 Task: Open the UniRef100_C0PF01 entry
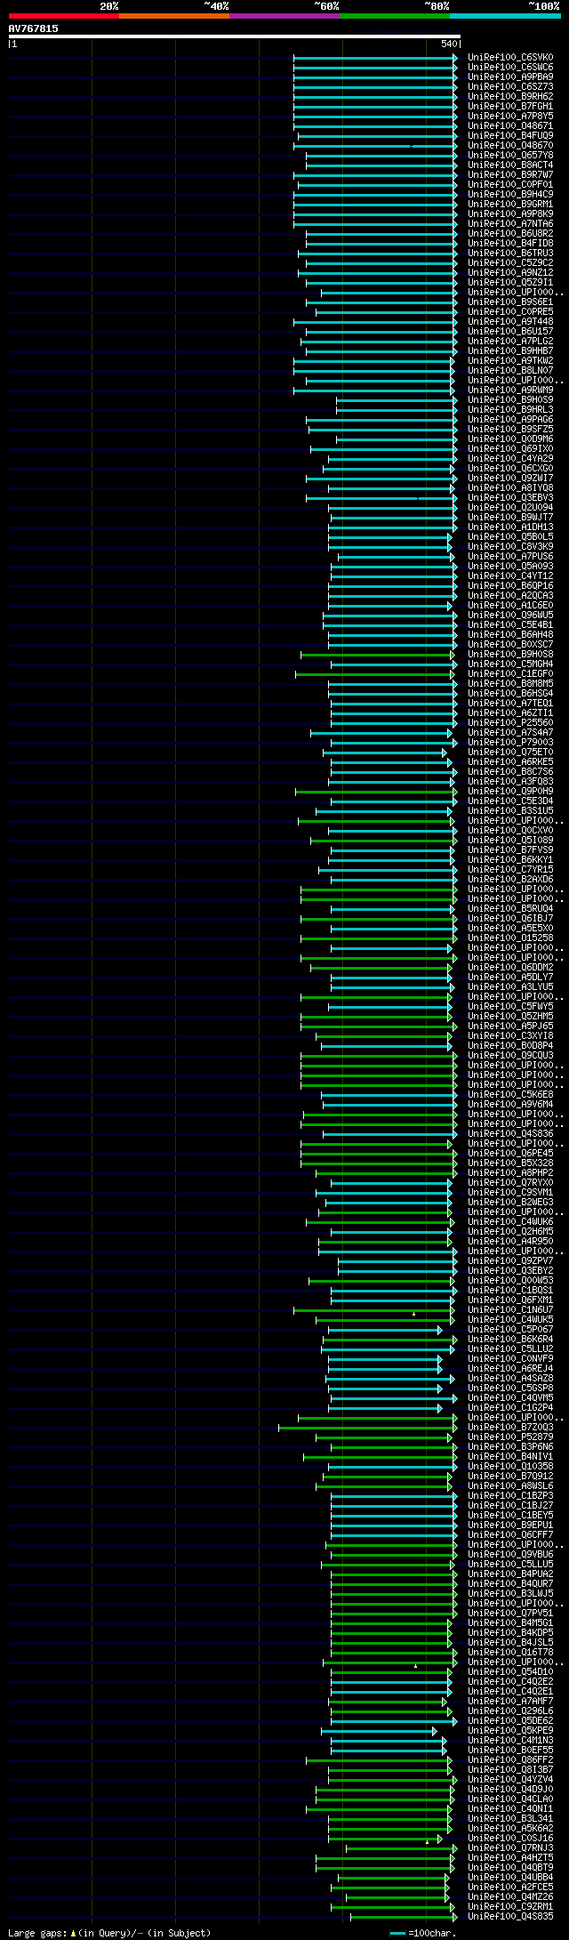click(510, 184)
